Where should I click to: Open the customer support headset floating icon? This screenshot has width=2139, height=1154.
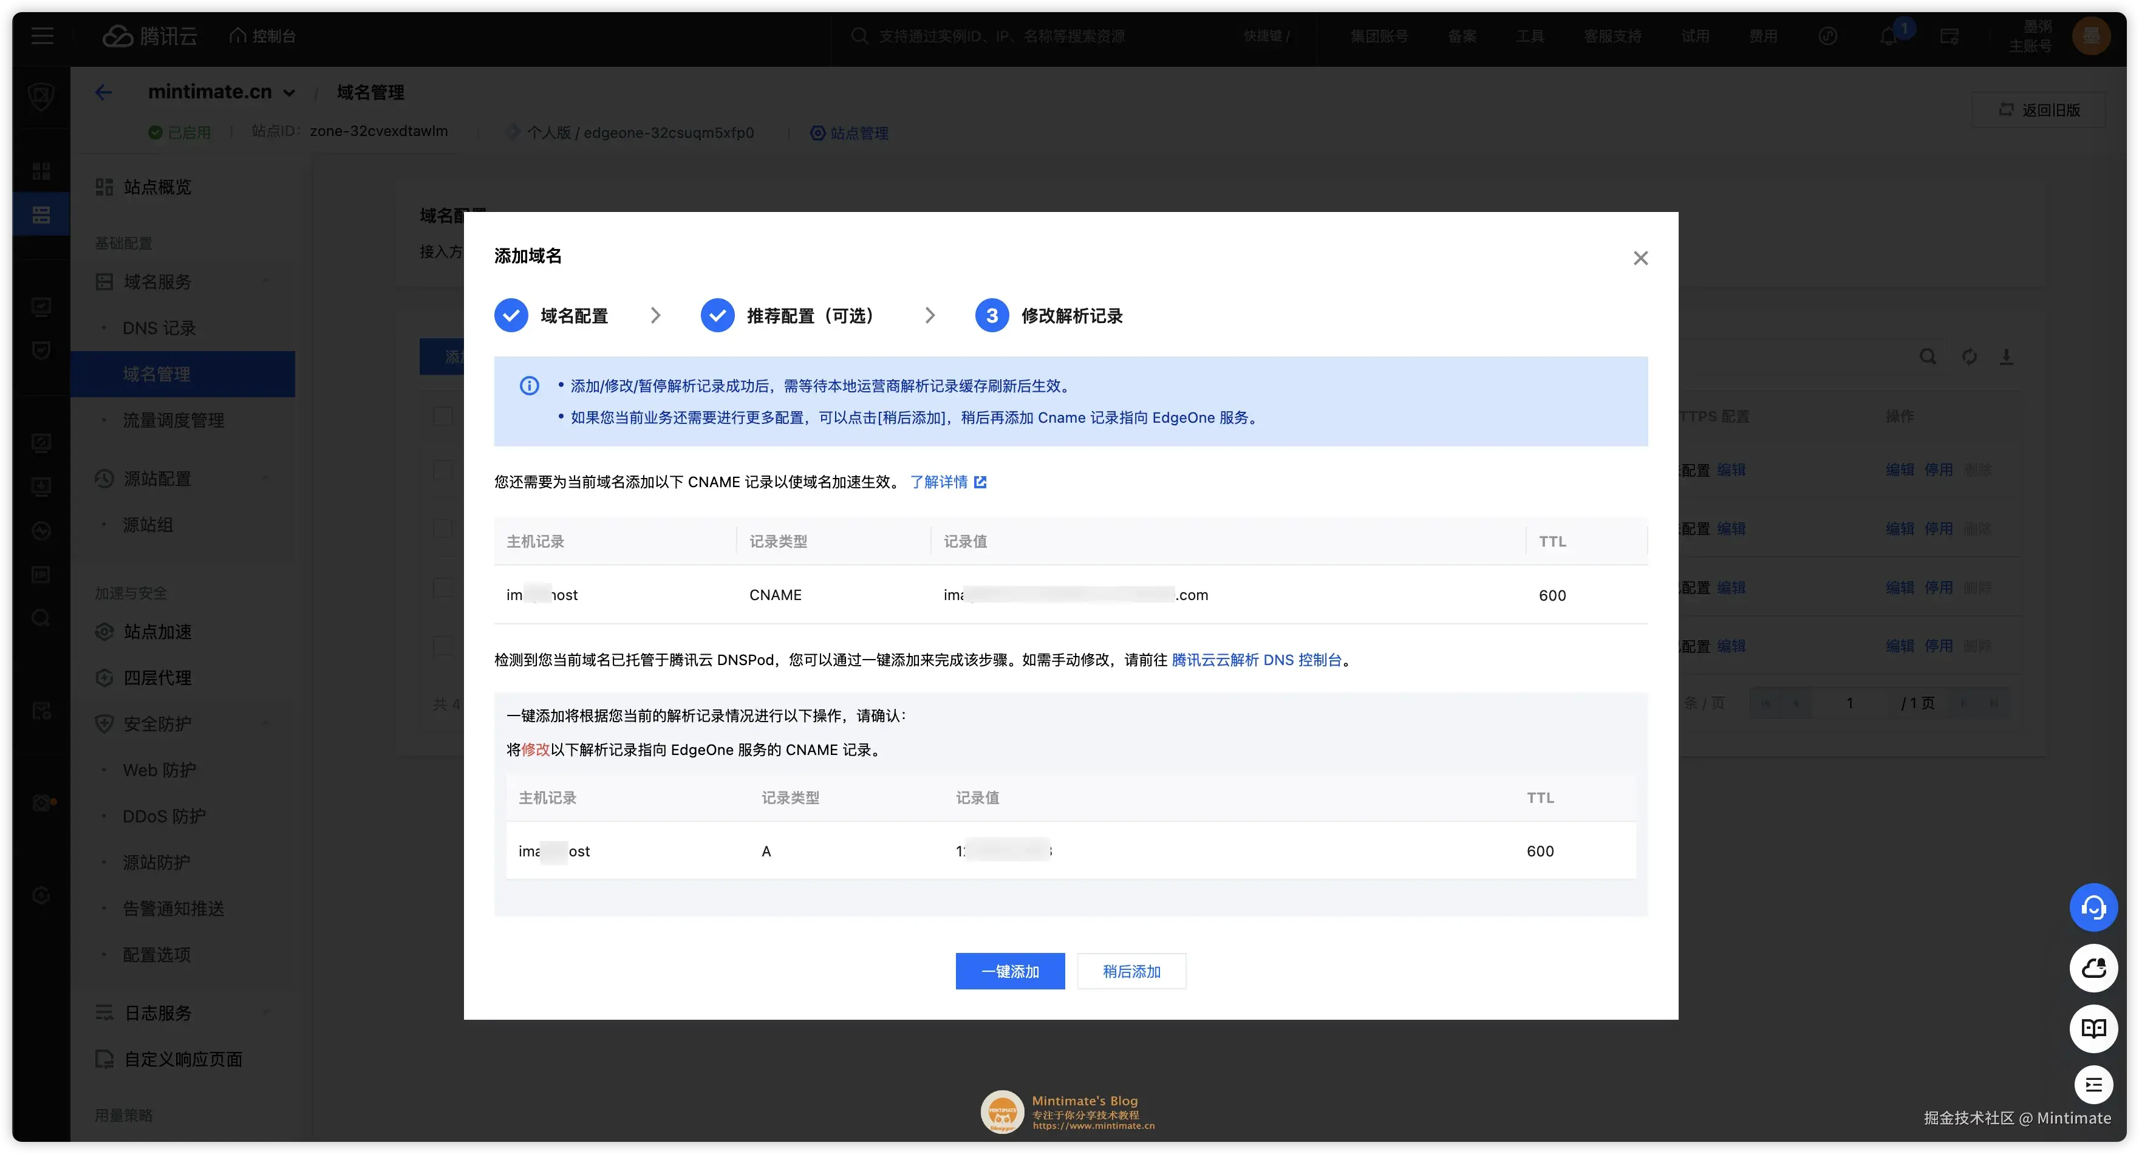coord(2094,907)
